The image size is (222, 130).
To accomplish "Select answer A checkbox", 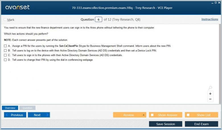I will coord(5,46).
